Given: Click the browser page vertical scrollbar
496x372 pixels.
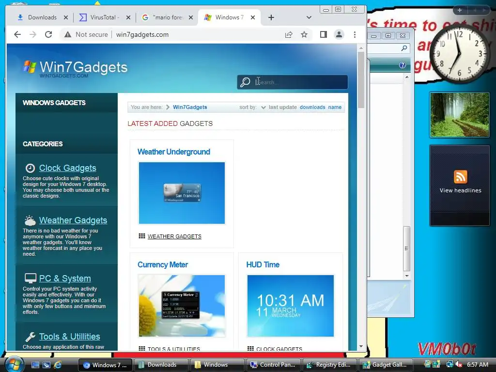Looking at the screenshot, I should [361, 80].
